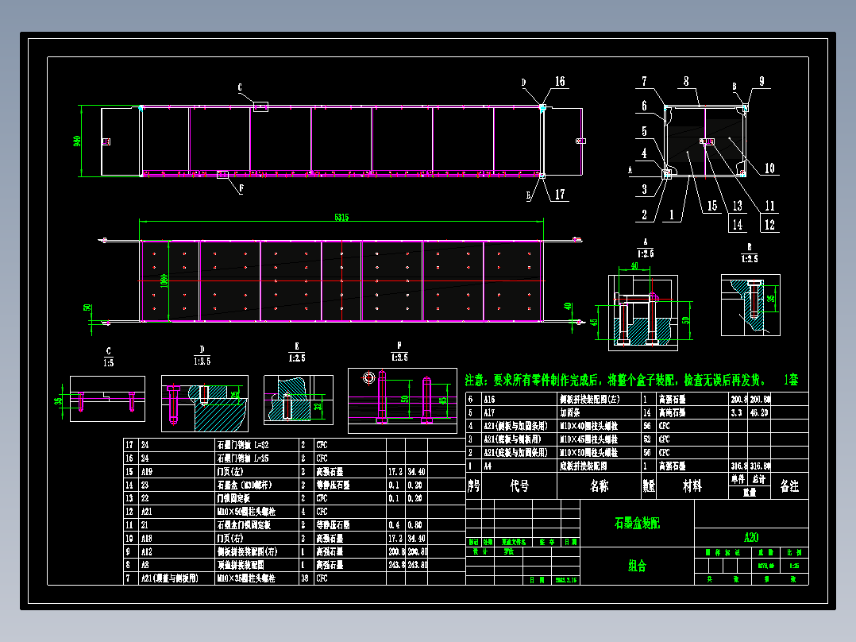Click detail view E 1:2.5 section
Screen dimensions: 856x642
298,400
